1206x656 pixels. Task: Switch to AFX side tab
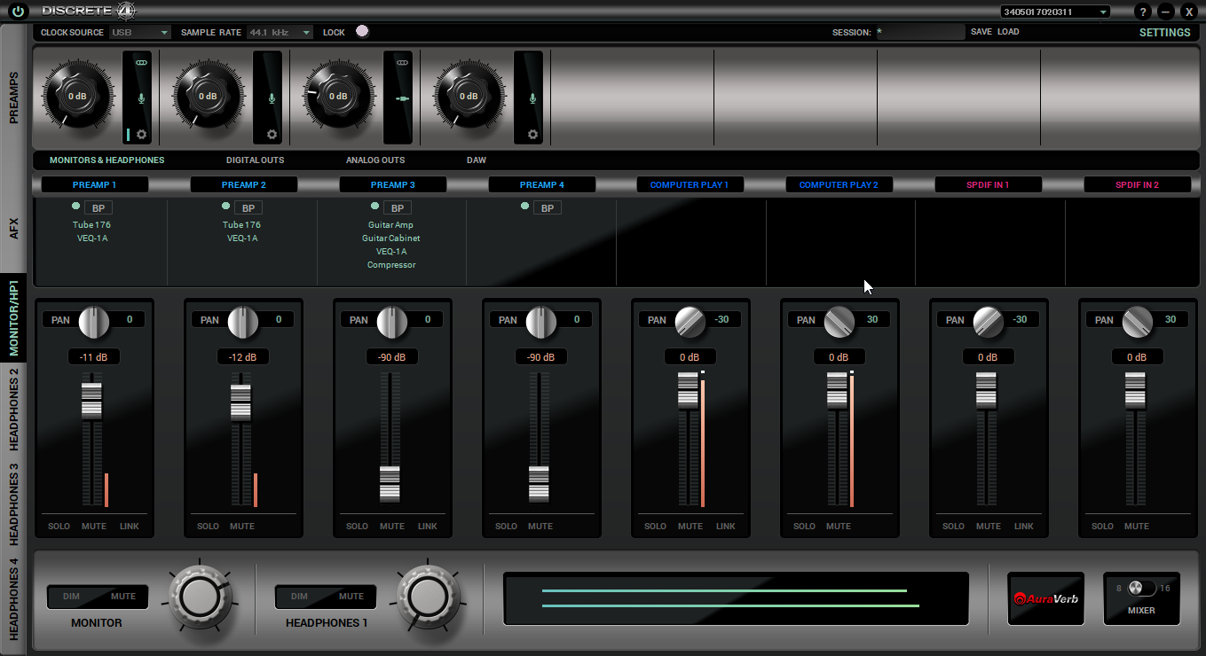point(13,229)
